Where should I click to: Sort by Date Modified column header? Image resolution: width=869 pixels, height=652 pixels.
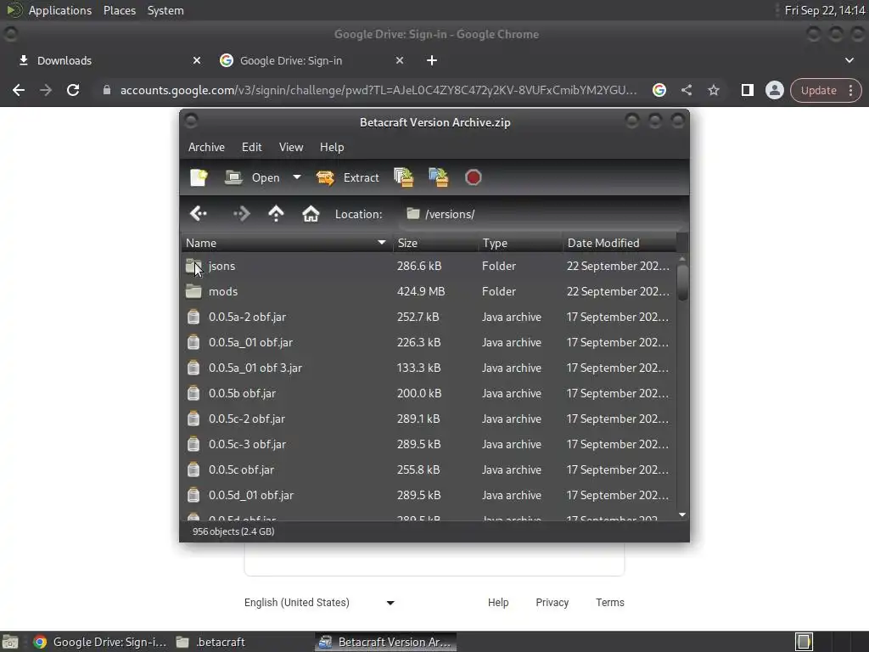620,243
